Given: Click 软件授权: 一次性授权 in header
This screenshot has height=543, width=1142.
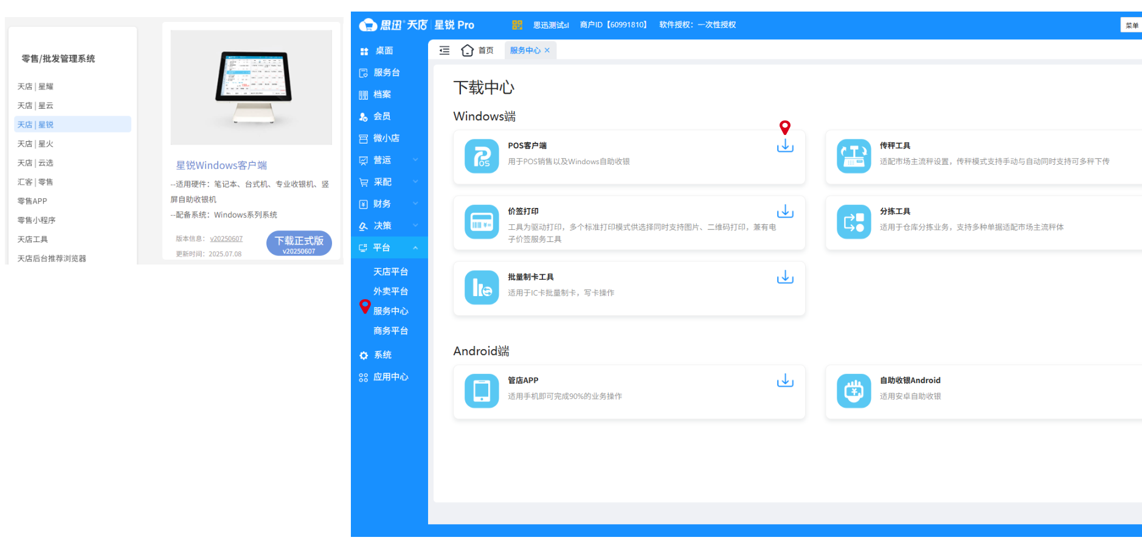Looking at the screenshot, I should click(697, 25).
